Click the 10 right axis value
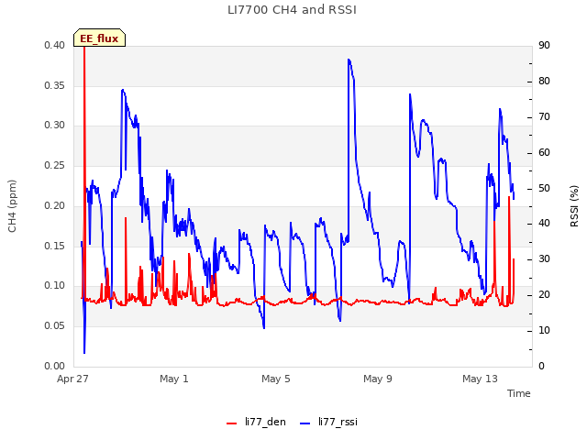 (544, 330)
